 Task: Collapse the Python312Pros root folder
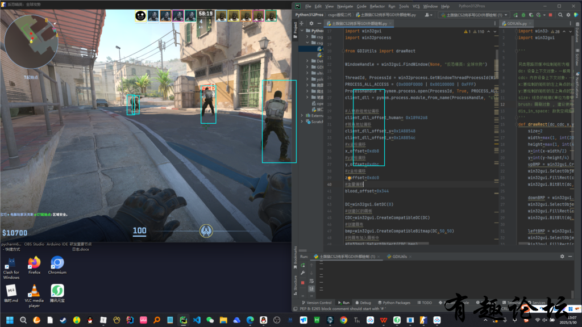coord(302,31)
